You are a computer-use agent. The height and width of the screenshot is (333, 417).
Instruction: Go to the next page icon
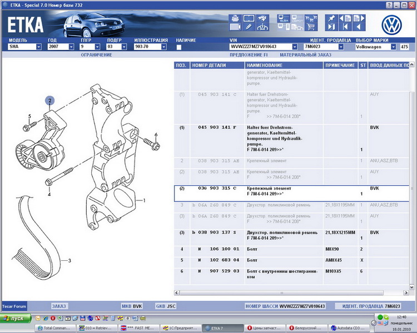tap(359, 18)
